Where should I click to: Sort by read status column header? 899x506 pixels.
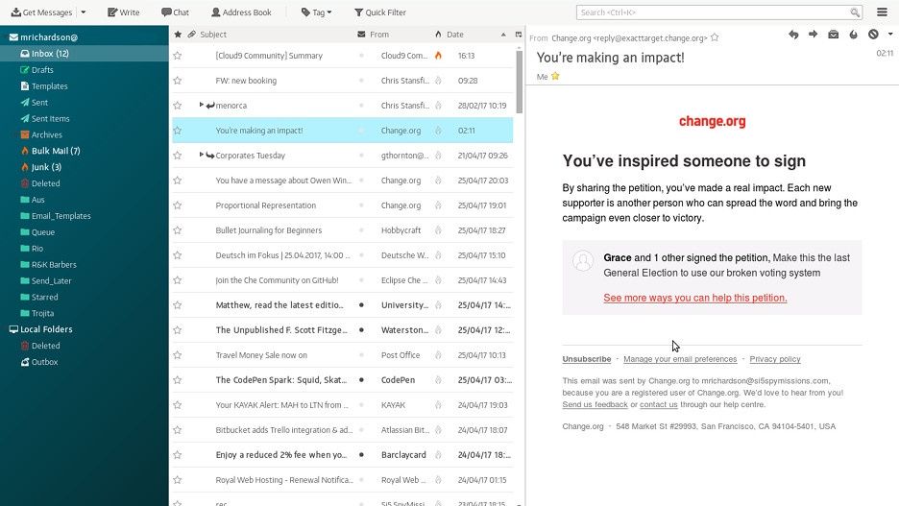361,35
